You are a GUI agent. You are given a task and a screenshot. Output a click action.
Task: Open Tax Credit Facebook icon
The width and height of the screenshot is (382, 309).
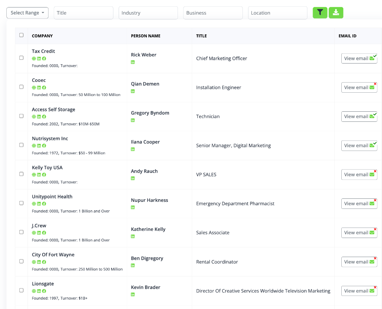tap(44, 59)
